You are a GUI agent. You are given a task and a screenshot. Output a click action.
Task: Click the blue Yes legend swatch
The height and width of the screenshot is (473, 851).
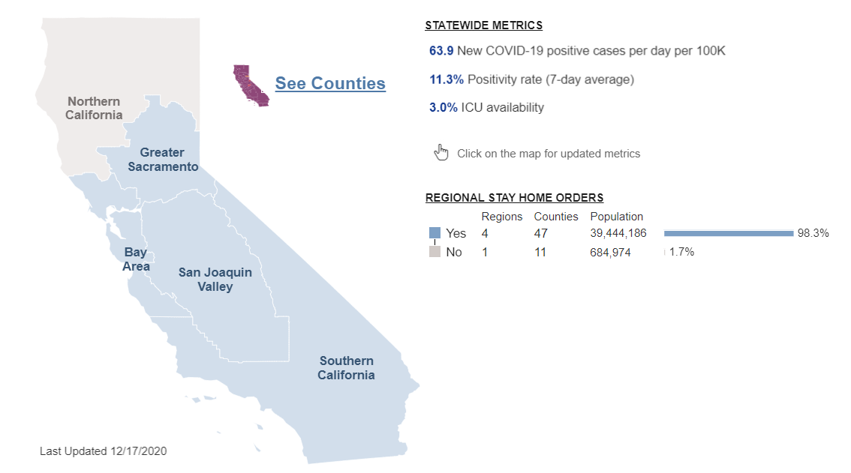[435, 233]
